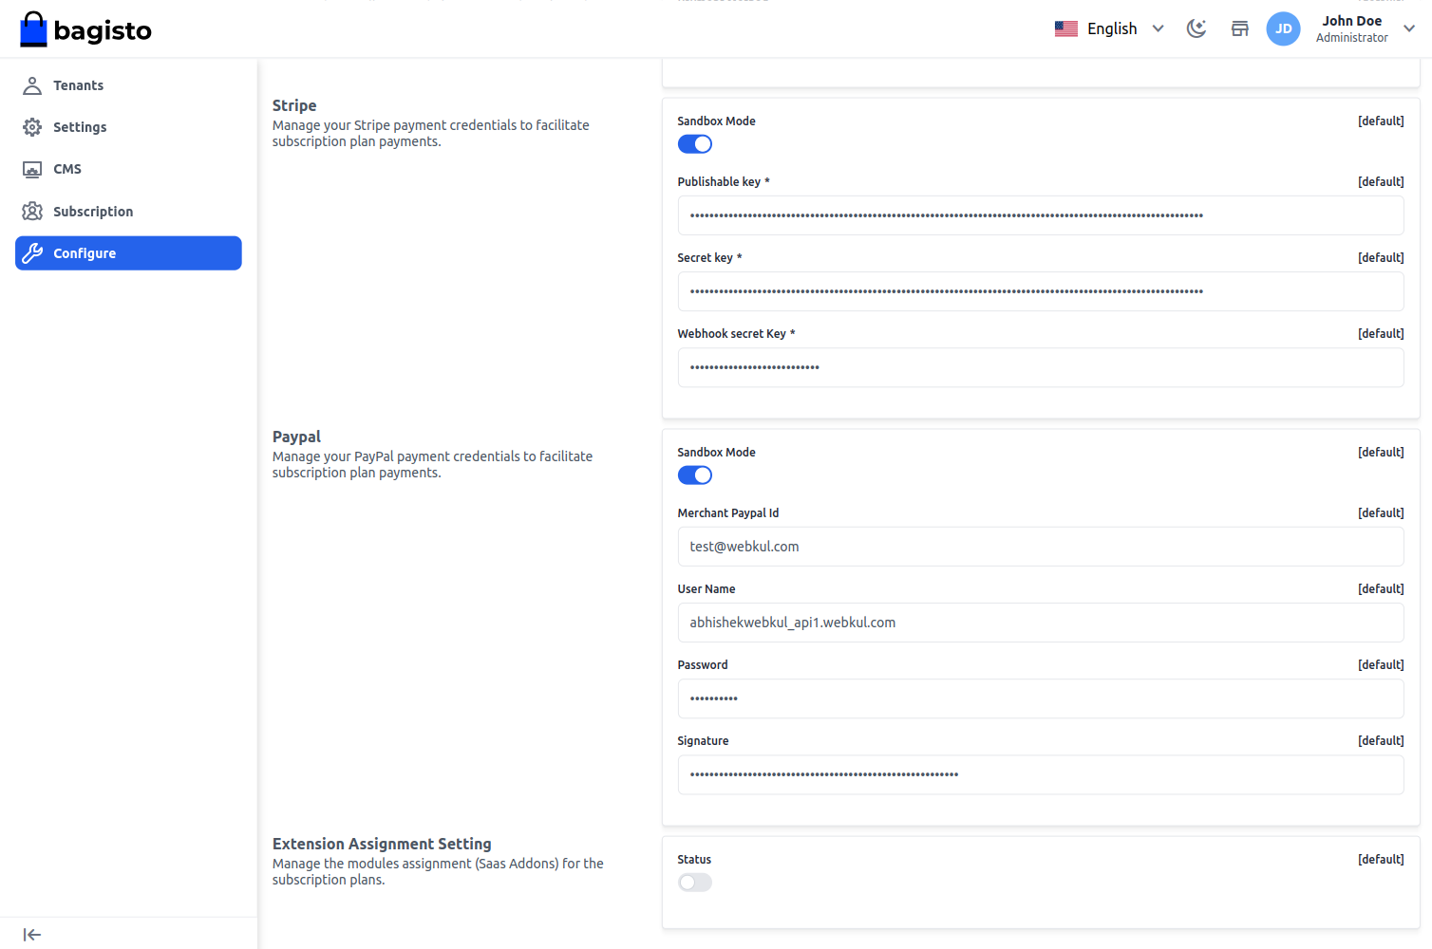The width and height of the screenshot is (1432, 949).
Task: Click [default] next to Password
Action: 1381,665
